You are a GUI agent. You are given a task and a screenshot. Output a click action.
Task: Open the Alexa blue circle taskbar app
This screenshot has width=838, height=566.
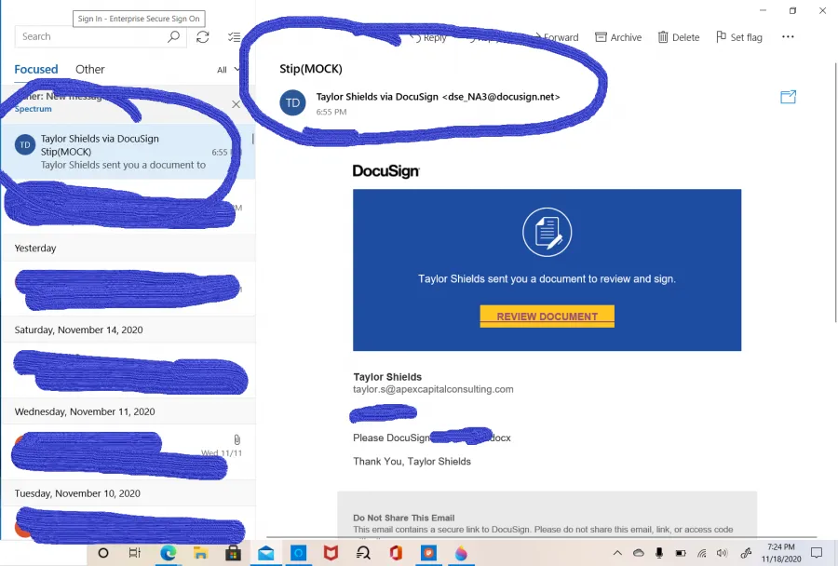point(298,553)
